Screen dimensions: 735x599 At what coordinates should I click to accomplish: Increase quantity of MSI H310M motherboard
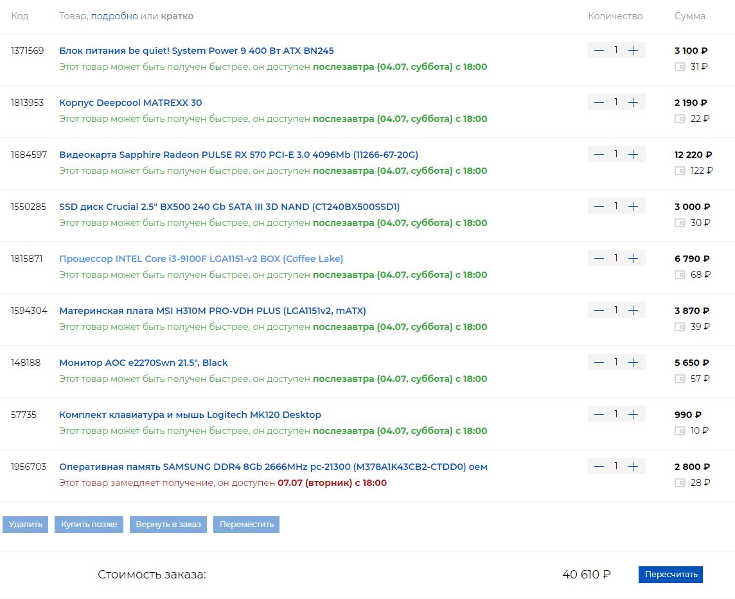coord(633,310)
